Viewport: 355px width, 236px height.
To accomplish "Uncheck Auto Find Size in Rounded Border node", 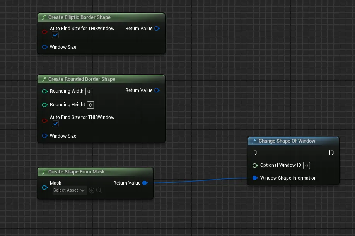I will pos(55,124).
